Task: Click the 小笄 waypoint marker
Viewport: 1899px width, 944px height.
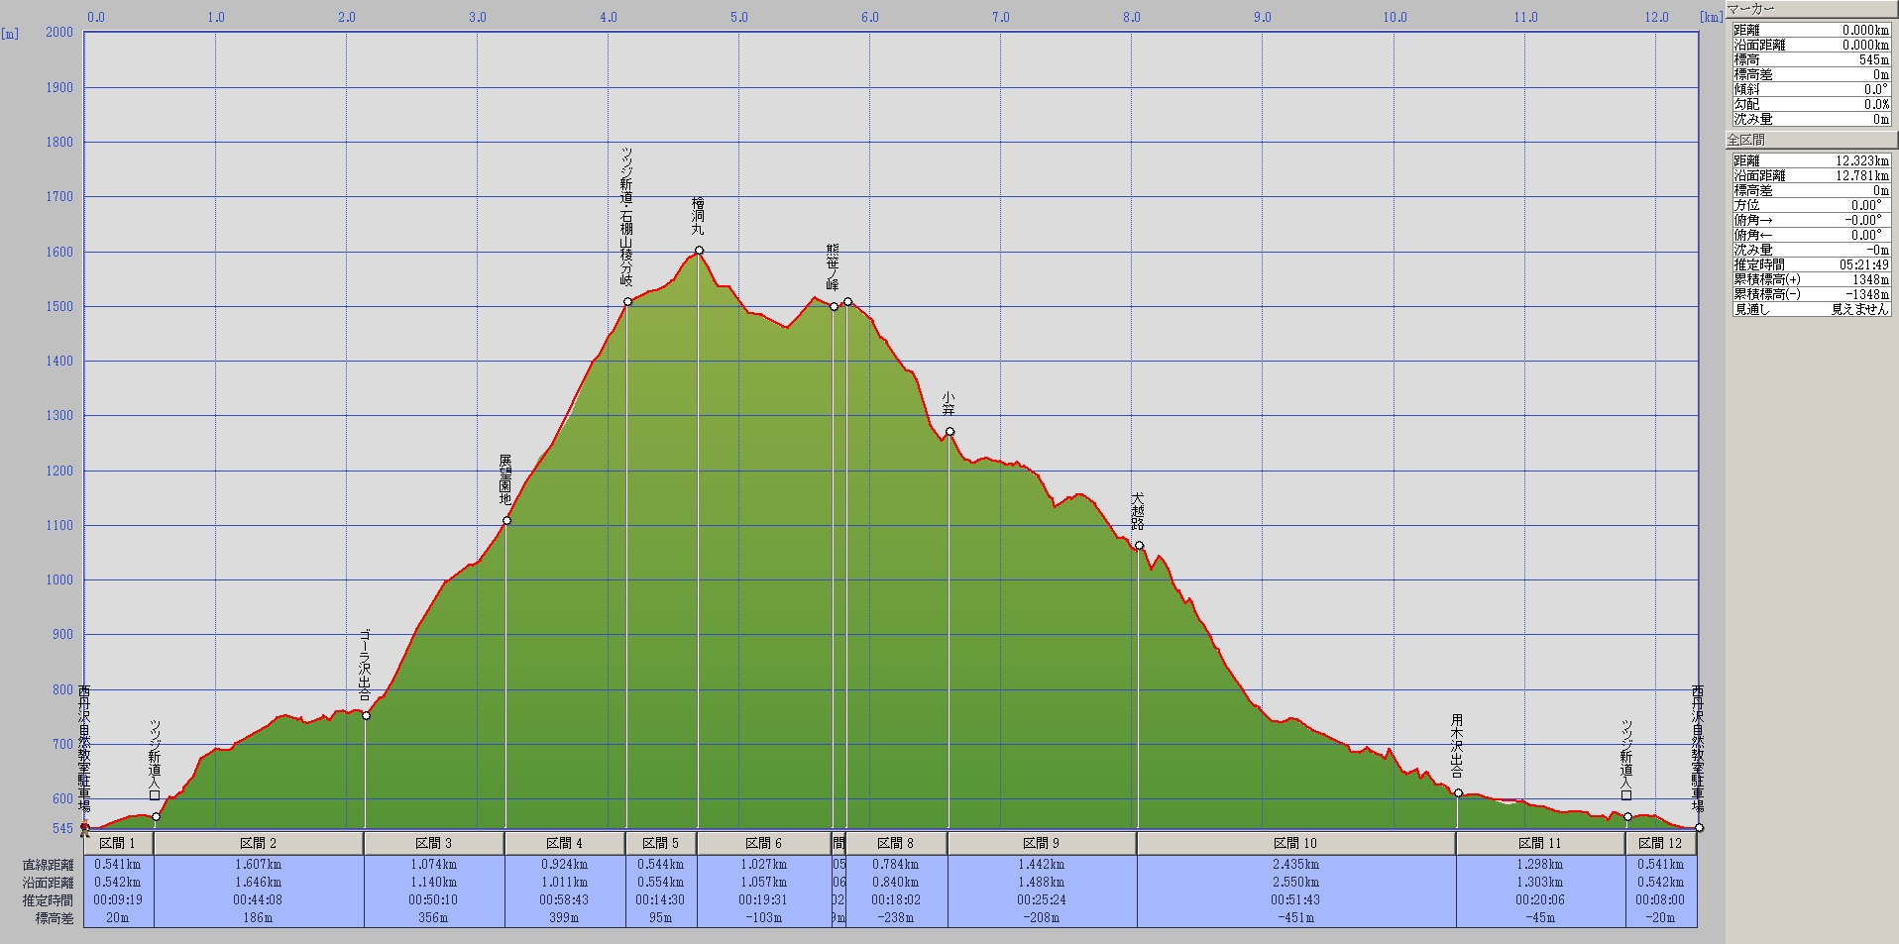Action: 949,431
